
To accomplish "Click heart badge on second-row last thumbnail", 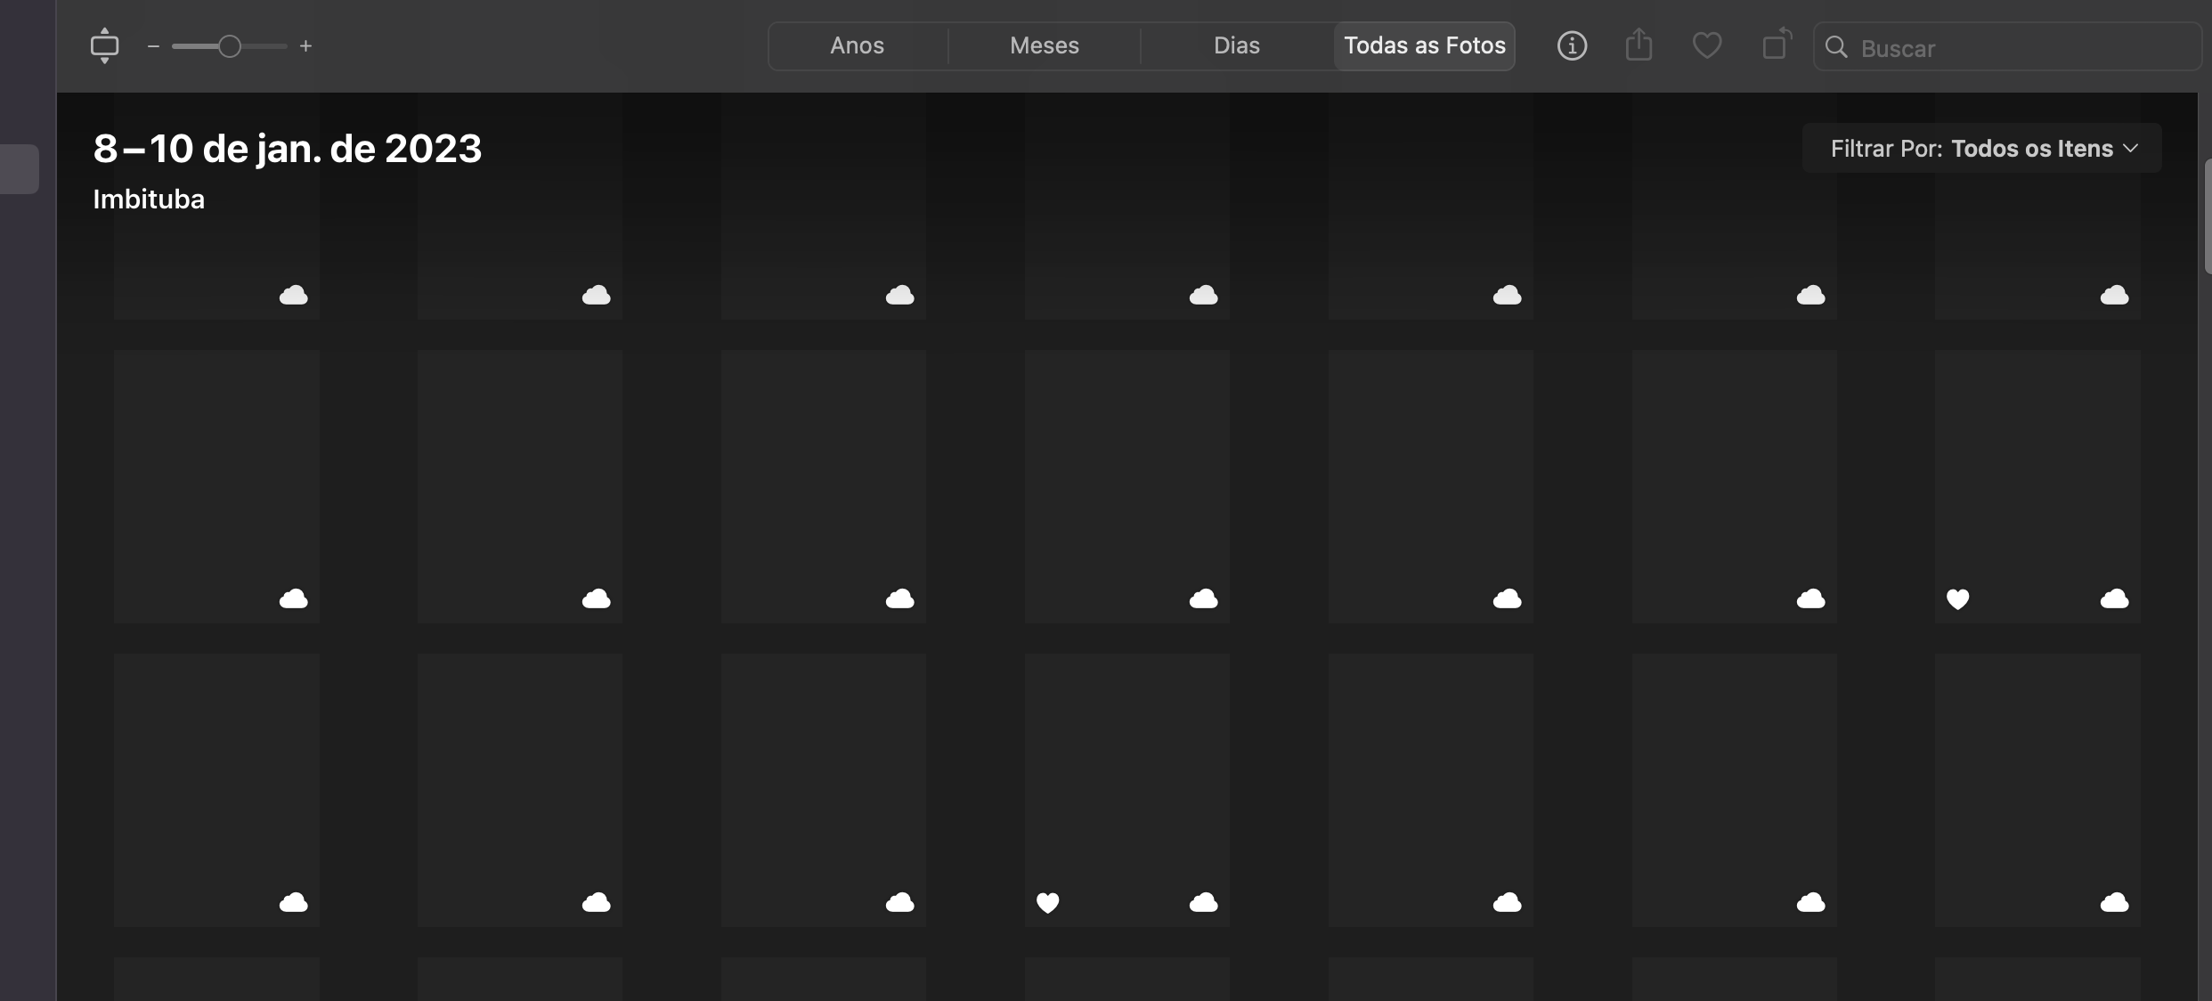I will [x=1957, y=599].
